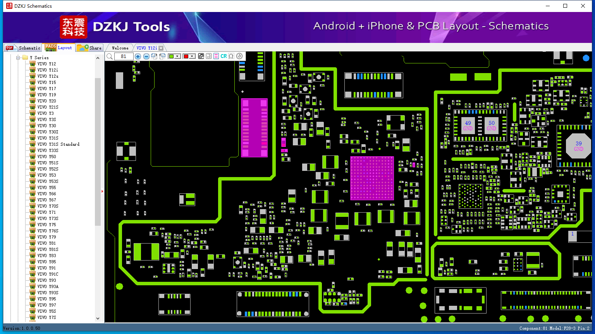Viewport: 595px width, 334px height.
Task: Select the VIVO Y91C entry
Action: point(48,274)
